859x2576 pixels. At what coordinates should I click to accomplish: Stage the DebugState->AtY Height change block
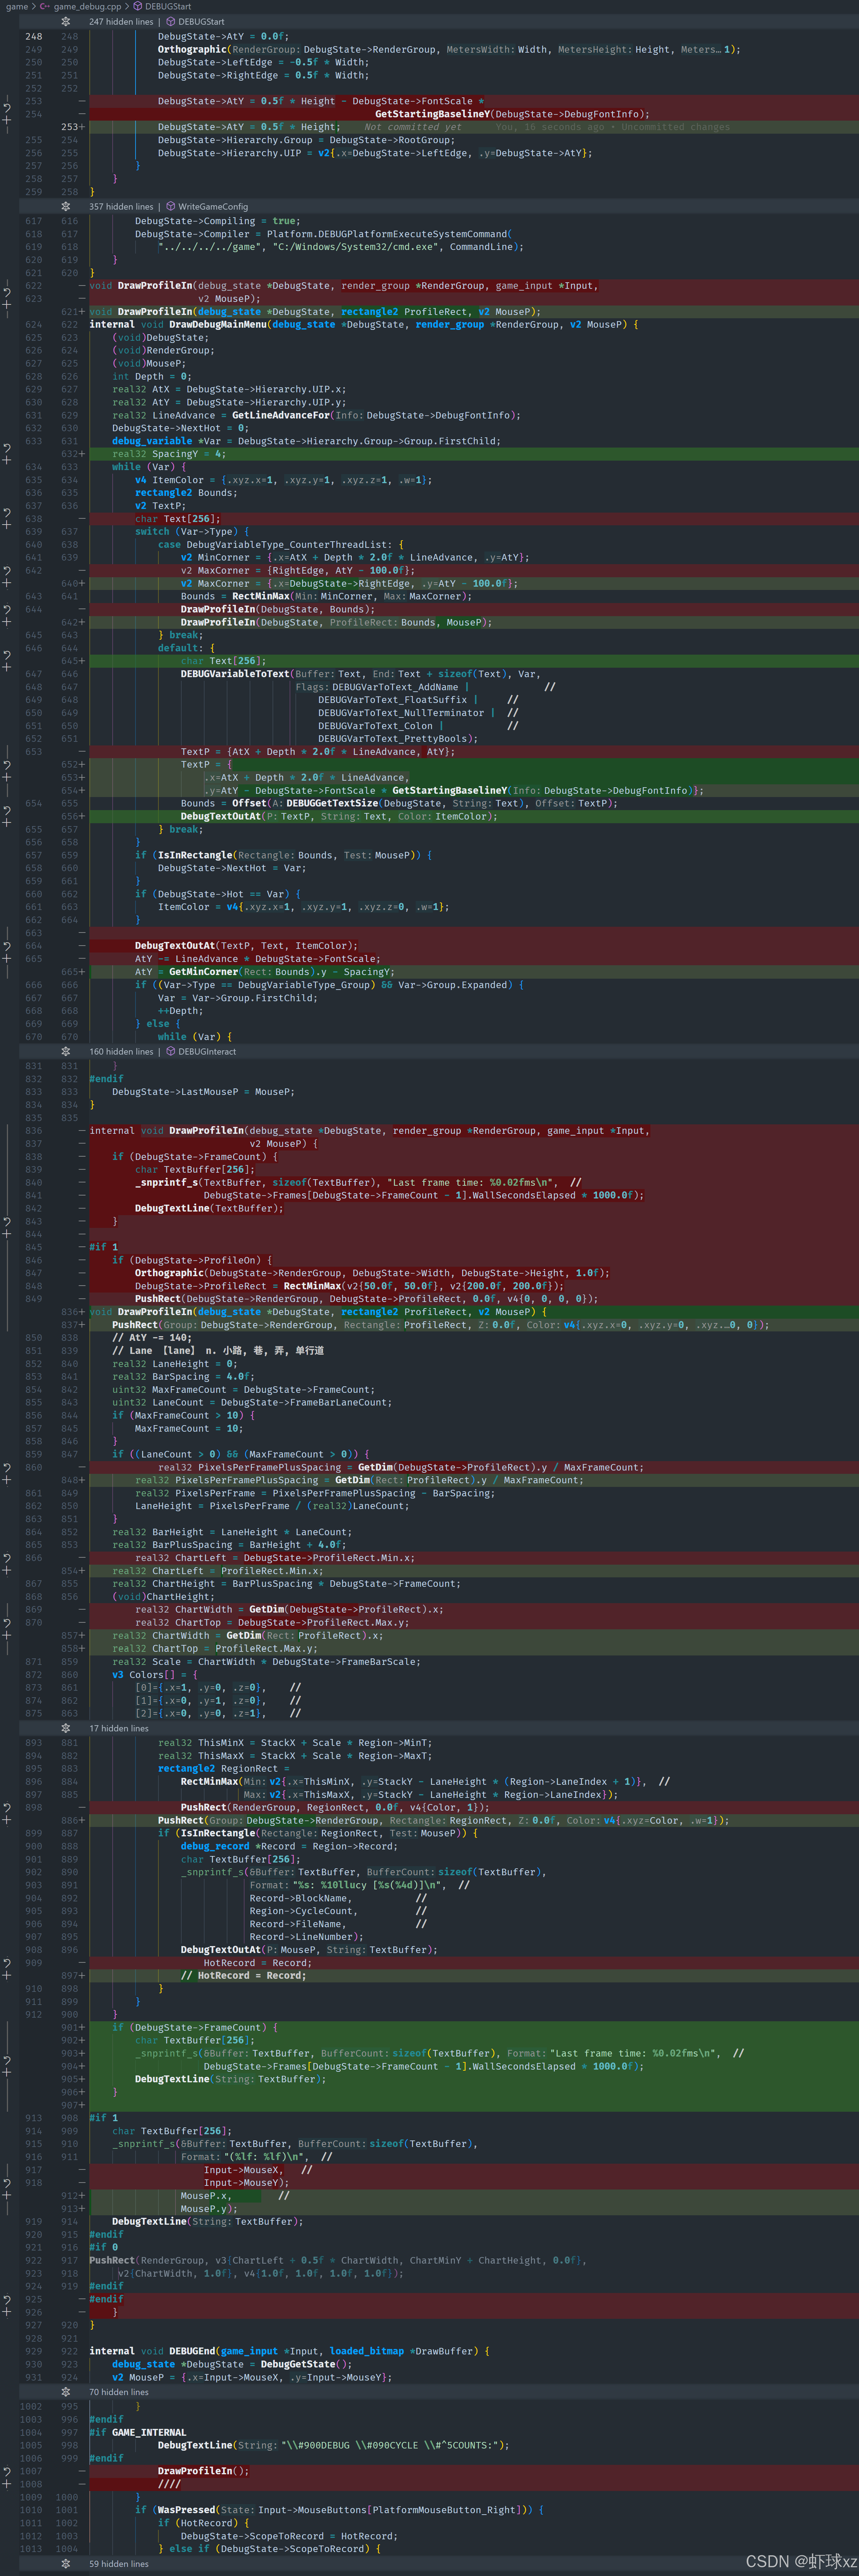[x=6, y=120]
